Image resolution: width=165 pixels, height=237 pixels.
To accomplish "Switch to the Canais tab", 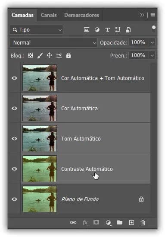I will tap(49, 15).
